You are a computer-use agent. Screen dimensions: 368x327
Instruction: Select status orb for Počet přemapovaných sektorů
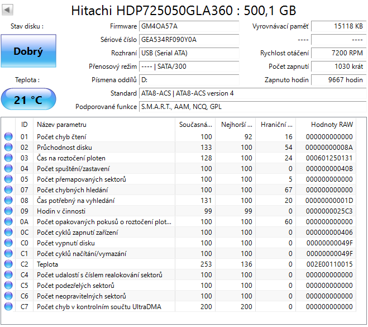(8, 179)
